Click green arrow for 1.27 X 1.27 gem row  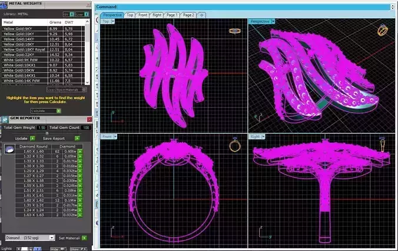click(80, 176)
